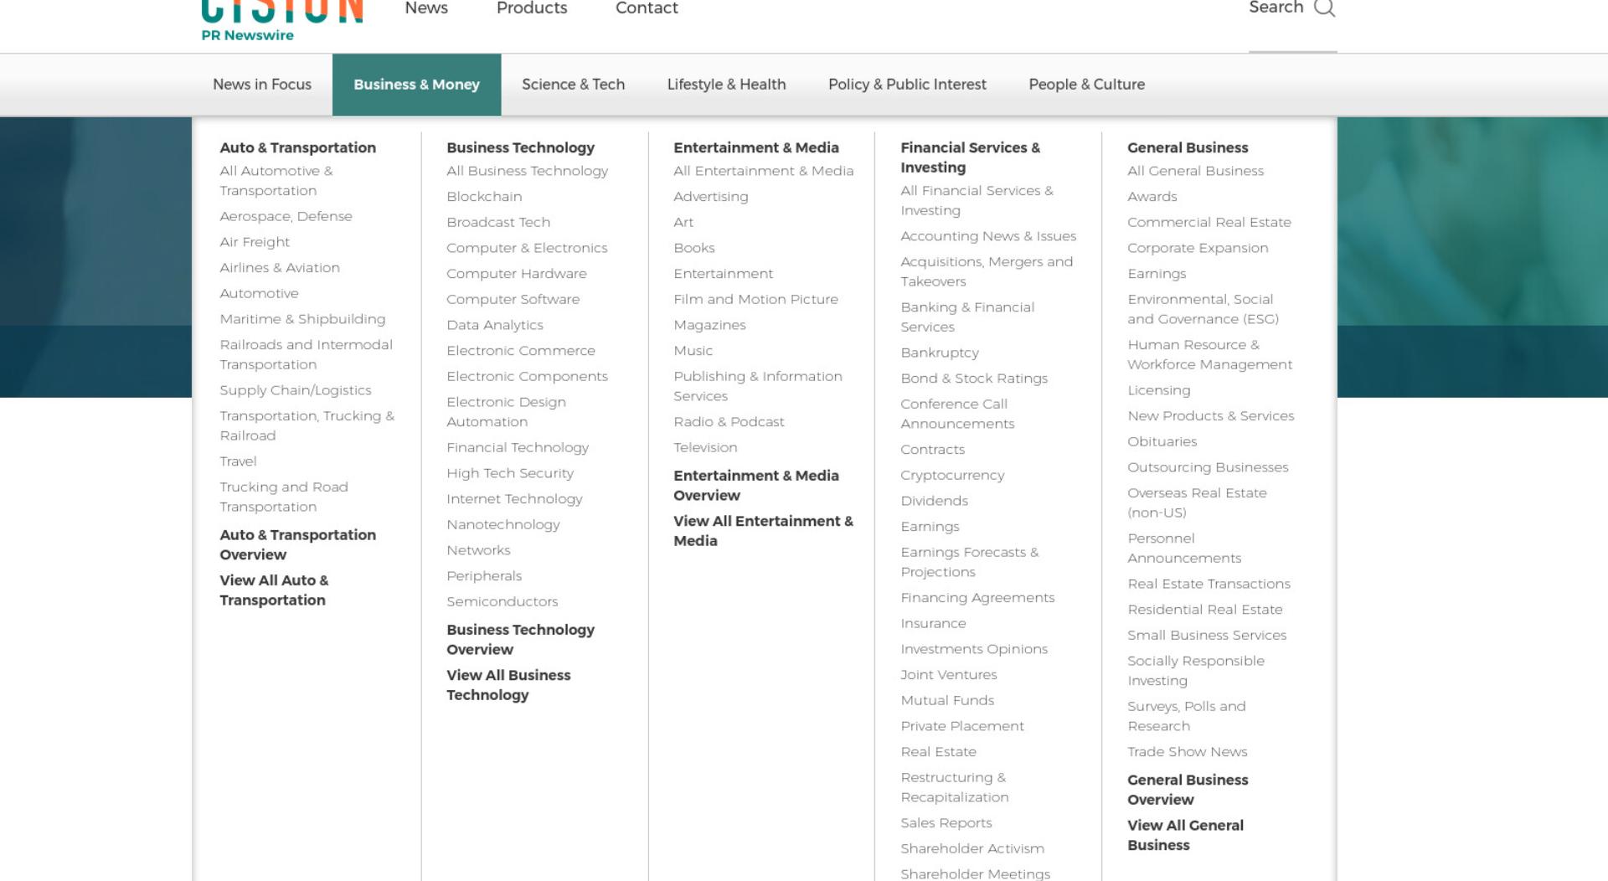Open High Tech Security category

pos(510,474)
